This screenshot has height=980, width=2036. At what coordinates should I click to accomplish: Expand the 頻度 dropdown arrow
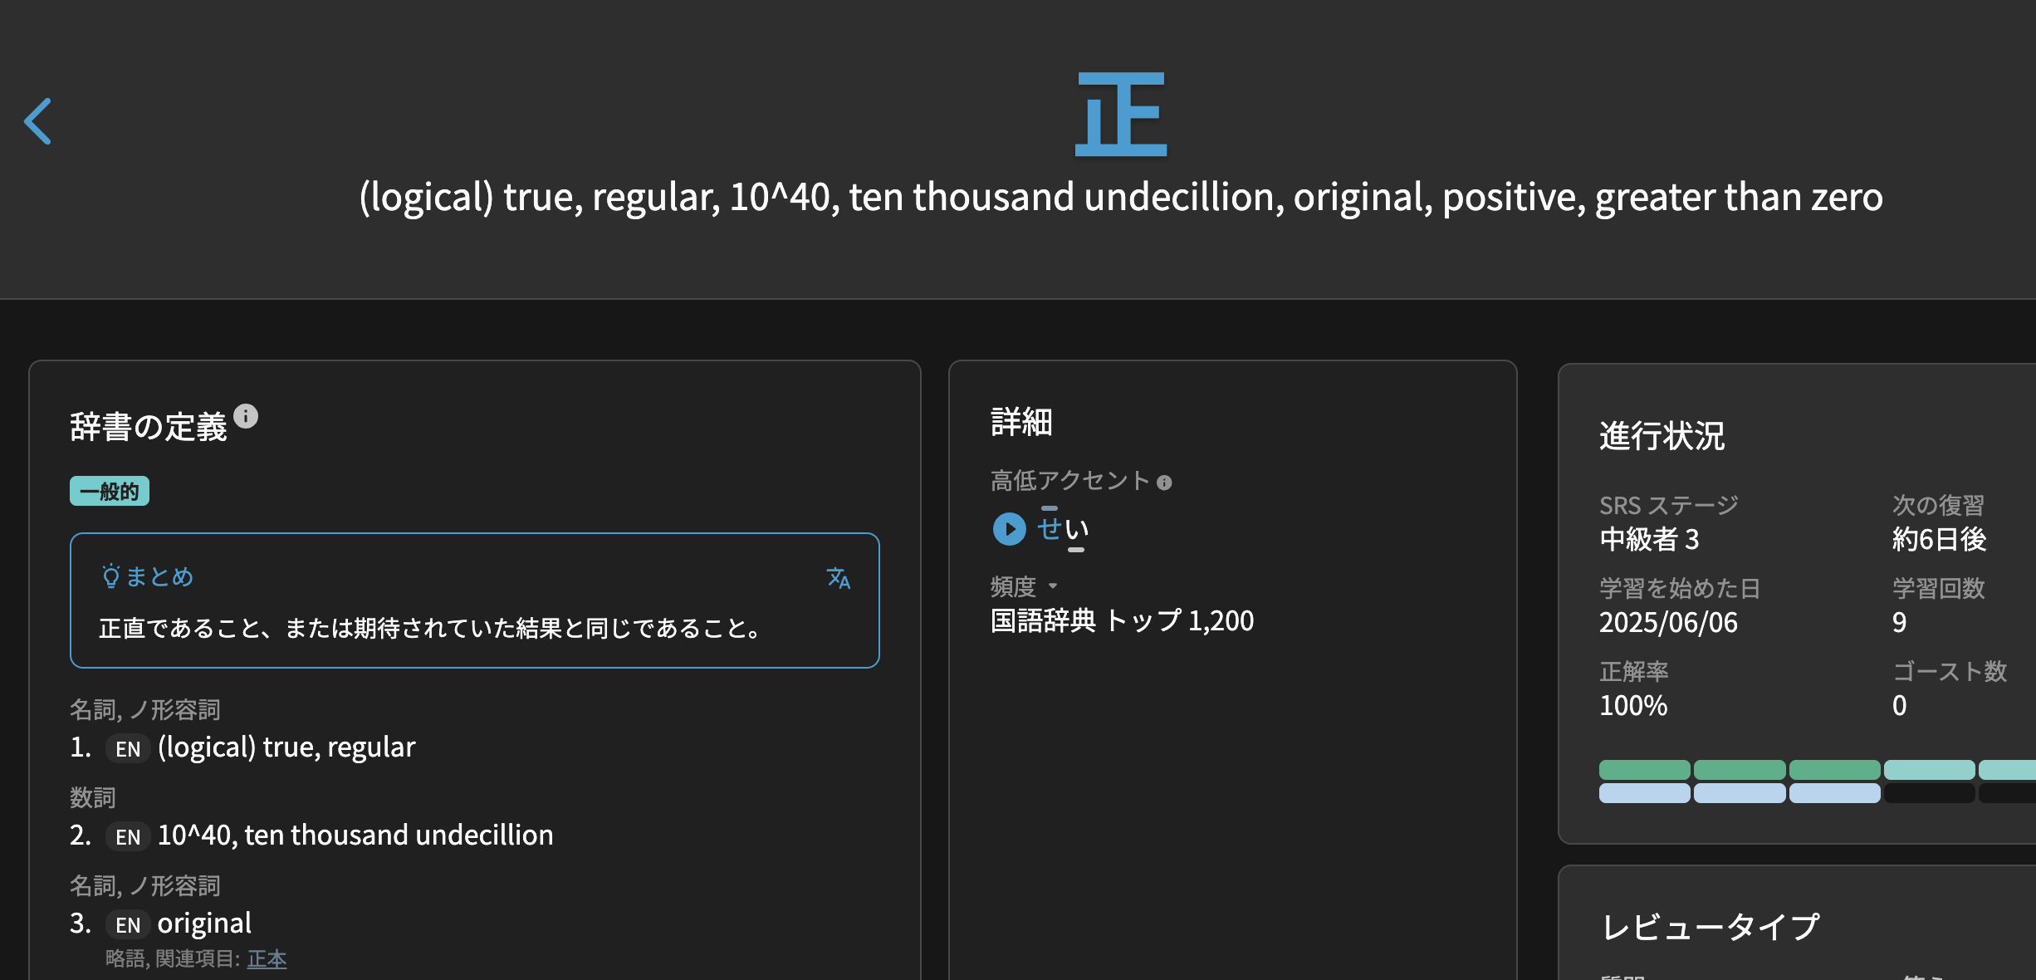pos(1053,586)
